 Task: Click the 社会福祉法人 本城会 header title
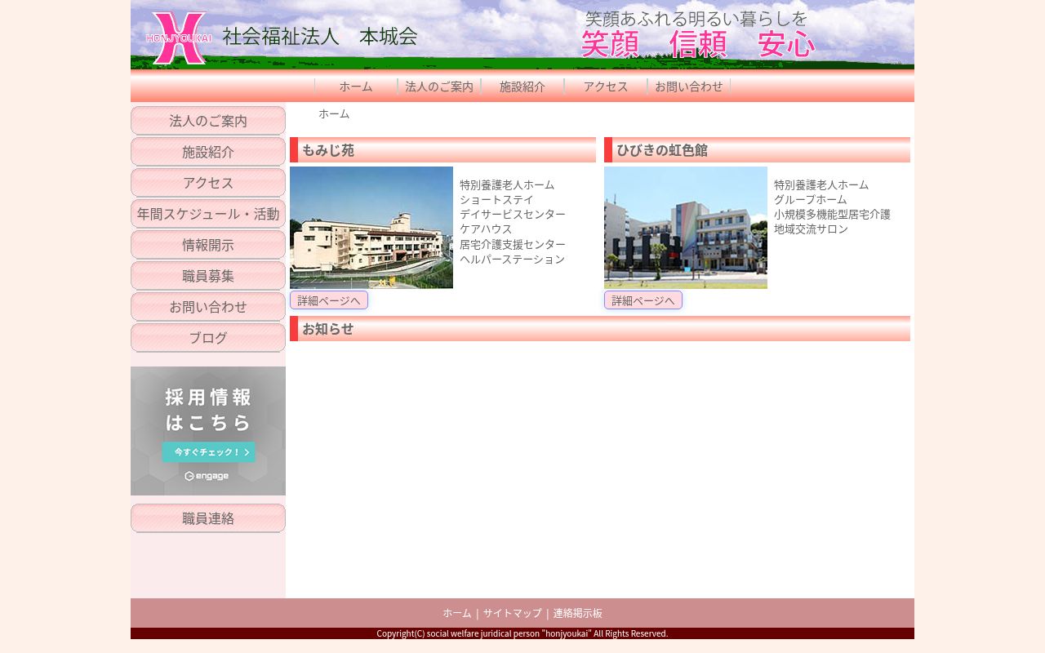tap(320, 37)
